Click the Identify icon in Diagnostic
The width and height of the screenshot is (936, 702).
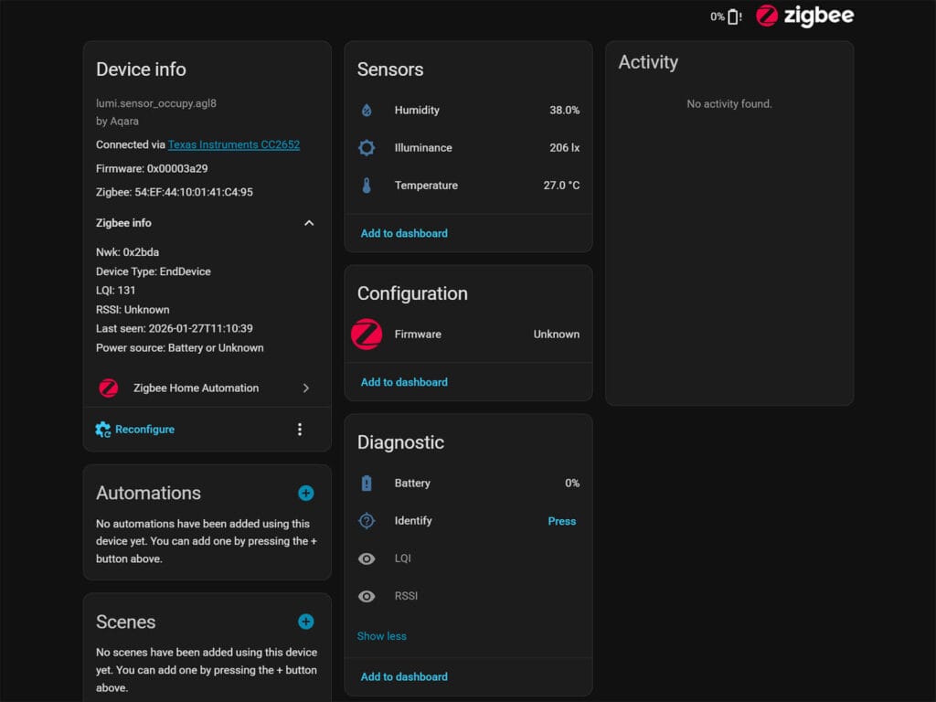[367, 520]
